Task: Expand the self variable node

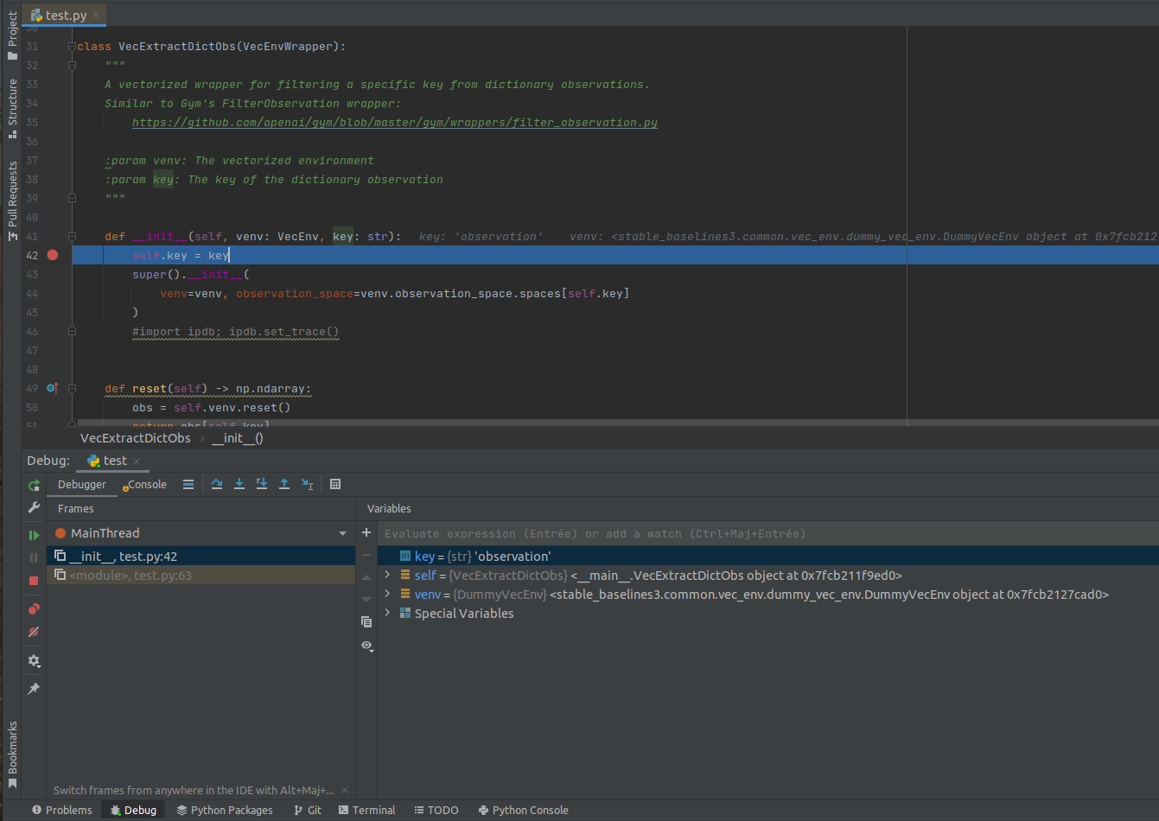Action: coord(387,575)
